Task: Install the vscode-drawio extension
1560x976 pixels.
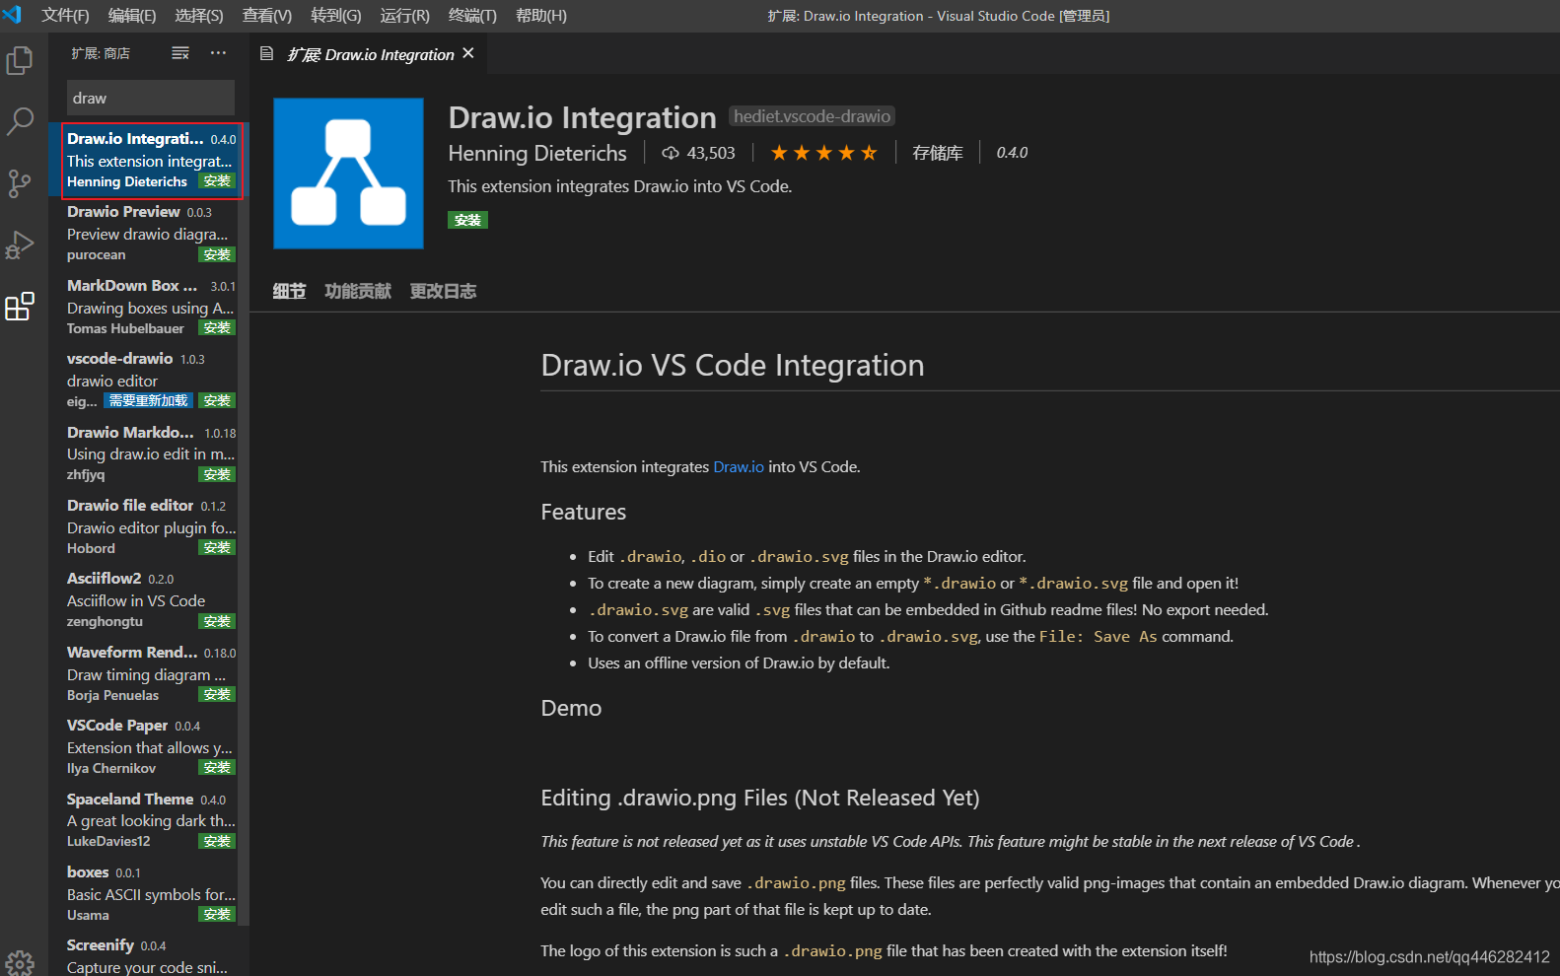Action: 217,401
